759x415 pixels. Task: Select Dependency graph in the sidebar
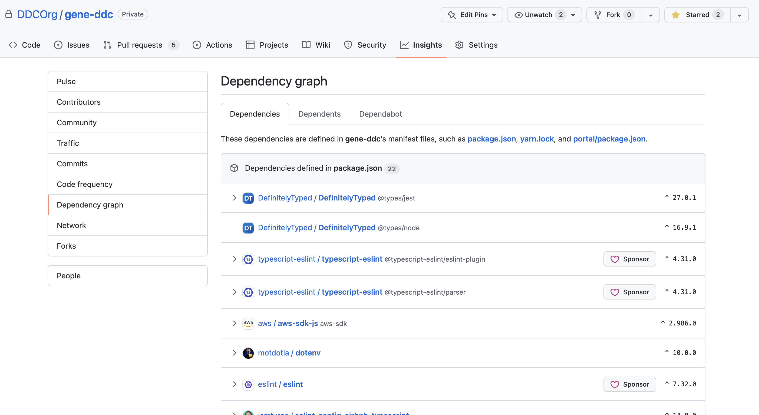pos(128,205)
